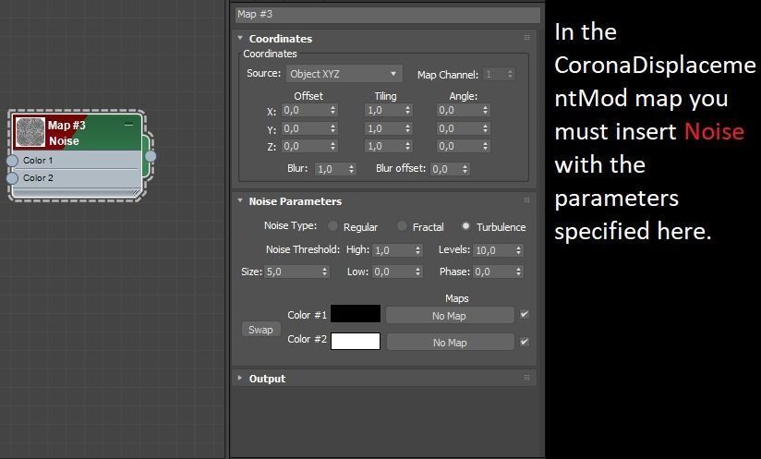
Task: Open the Source dropdown set to Object XYZ
Action: (344, 74)
